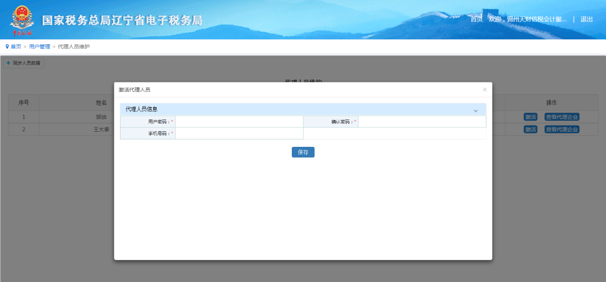The height and width of the screenshot is (282, 606).
Task: Close the 激活代理人员 dialog with X
Action: pyautogui.click(x=485, y=90)
